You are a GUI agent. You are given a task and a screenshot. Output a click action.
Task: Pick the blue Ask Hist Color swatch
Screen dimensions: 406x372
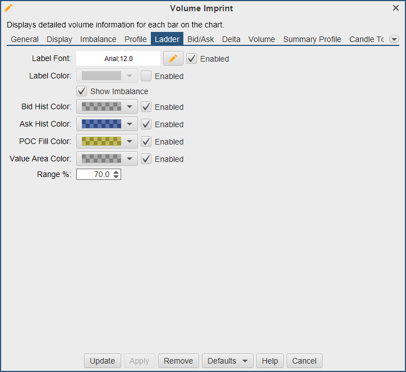coord(101,124)
